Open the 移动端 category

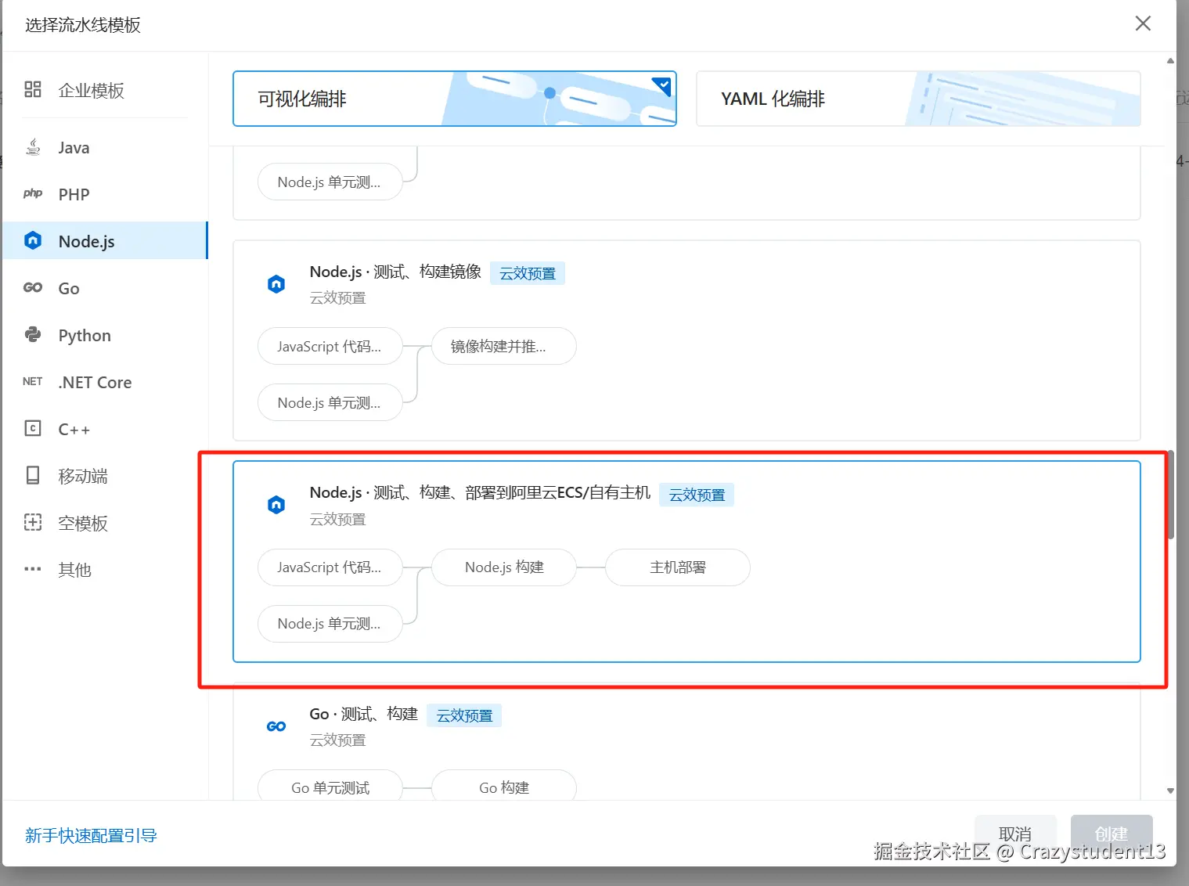coord(104,476)
